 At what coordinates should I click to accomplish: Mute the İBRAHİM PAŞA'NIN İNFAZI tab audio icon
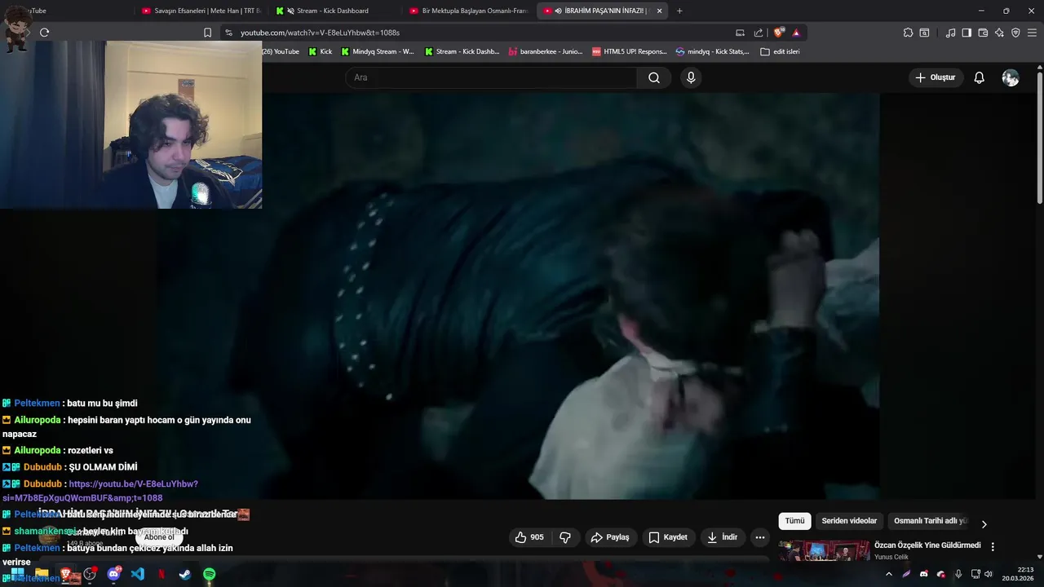pos(558,11)
